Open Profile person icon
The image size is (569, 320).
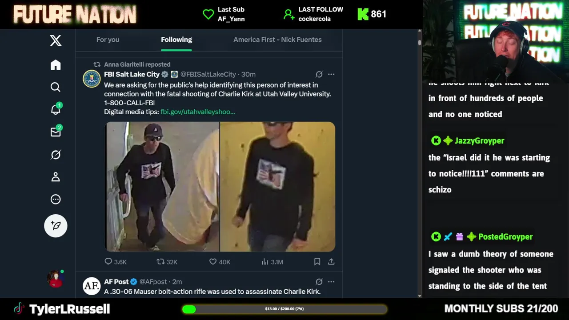pyautogui.click(x=56, y=177)
